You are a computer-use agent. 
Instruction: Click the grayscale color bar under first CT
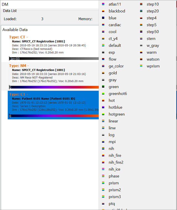(x=53, y=59)
